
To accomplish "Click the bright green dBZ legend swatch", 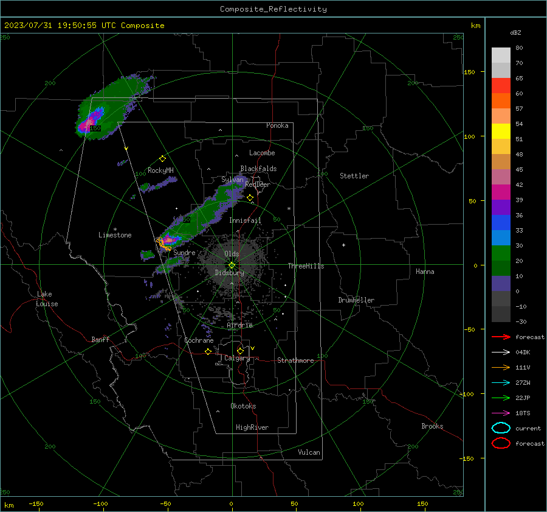I will pyautogui.click(x=501, y=253).
